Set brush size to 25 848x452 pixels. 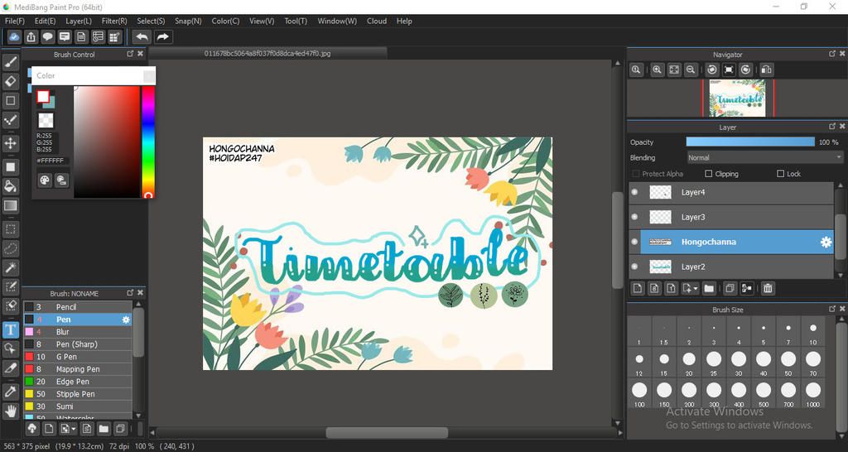pos(714,362)
